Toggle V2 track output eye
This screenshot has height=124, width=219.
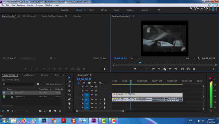coord(96,91)
